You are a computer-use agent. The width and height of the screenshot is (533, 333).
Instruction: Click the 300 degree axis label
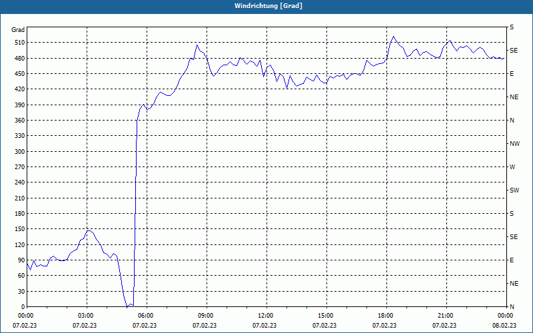coord(20,152)
